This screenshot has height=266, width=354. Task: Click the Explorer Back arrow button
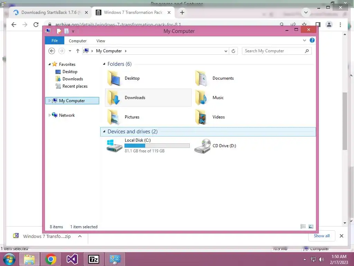pos(52,51)
